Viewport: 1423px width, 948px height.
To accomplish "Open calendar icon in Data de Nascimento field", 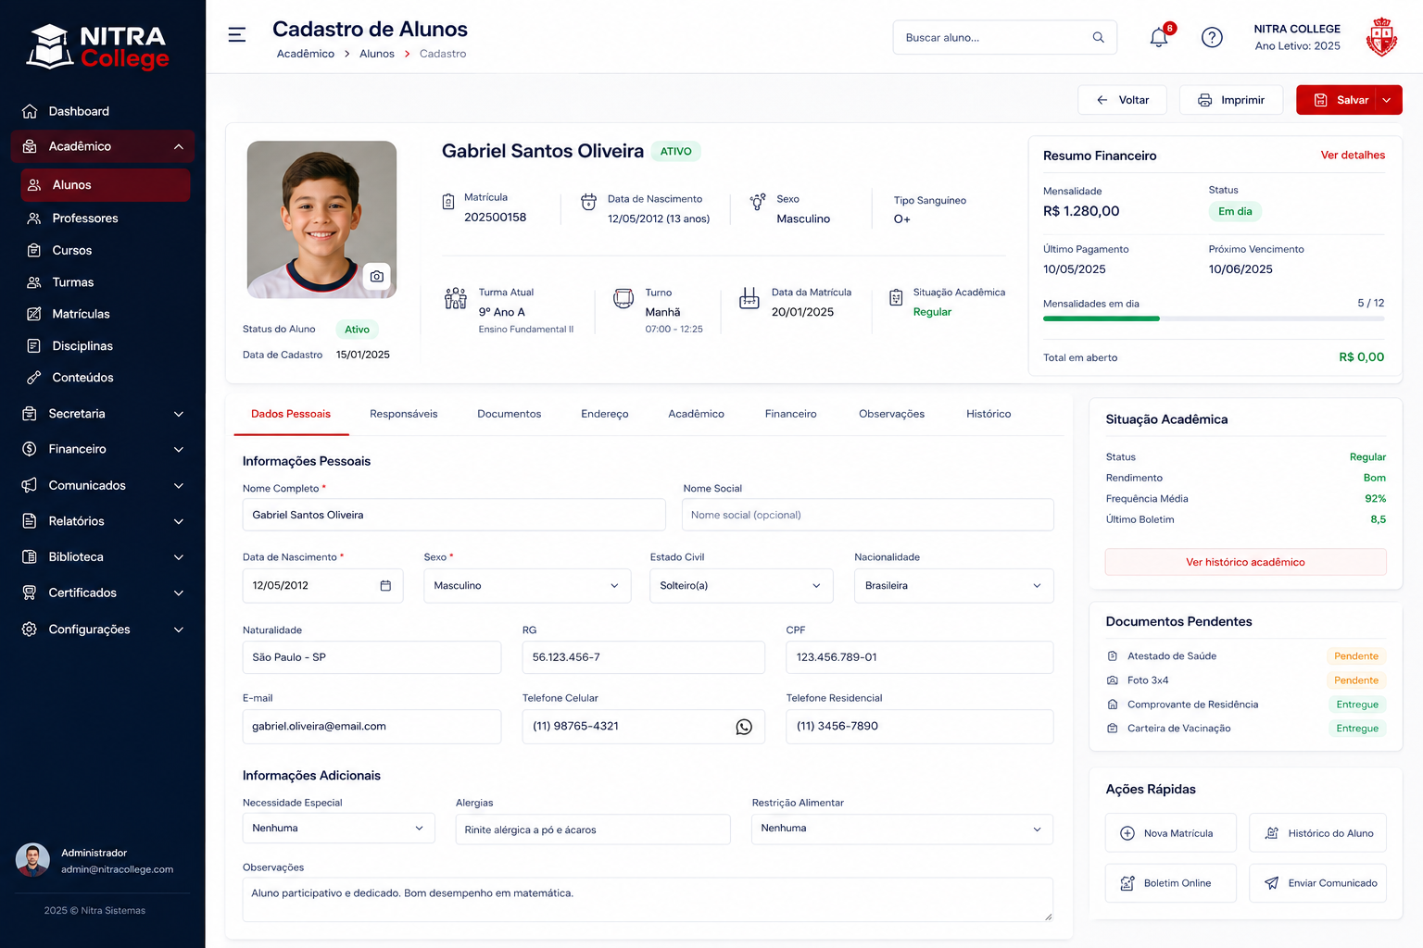I will point(385,586).
